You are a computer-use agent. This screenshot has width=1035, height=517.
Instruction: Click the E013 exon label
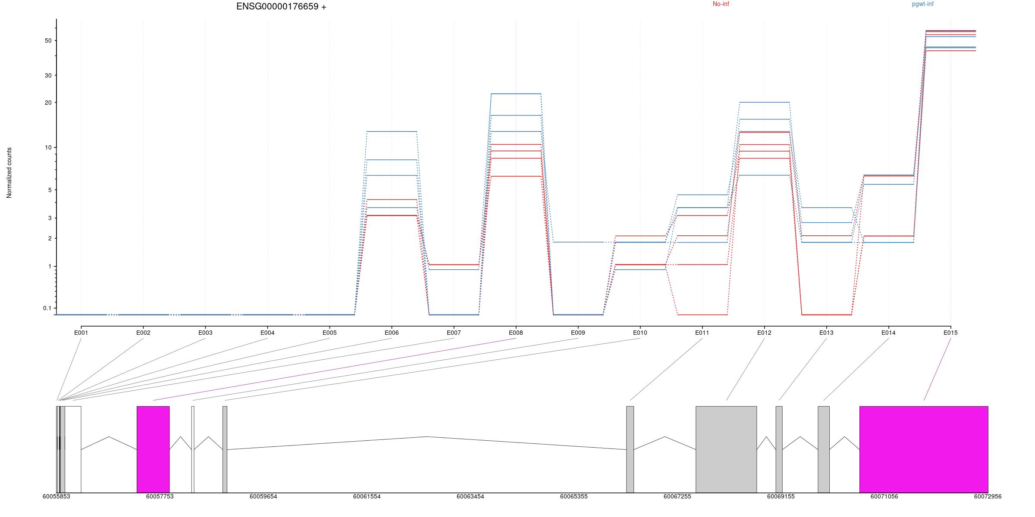click(826, 333)
